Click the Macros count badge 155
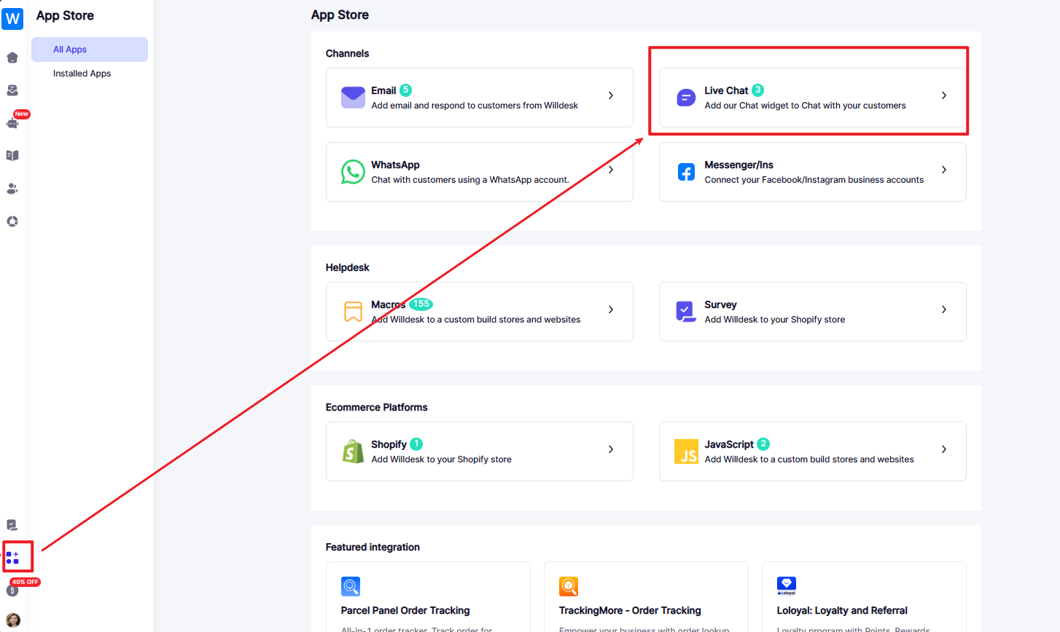This screenshot has width=1060, height=632. coord(421,304)
